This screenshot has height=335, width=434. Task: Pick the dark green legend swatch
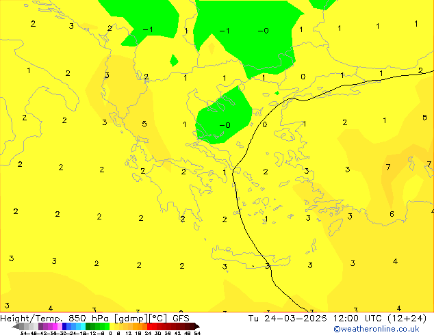pos(88,326)
